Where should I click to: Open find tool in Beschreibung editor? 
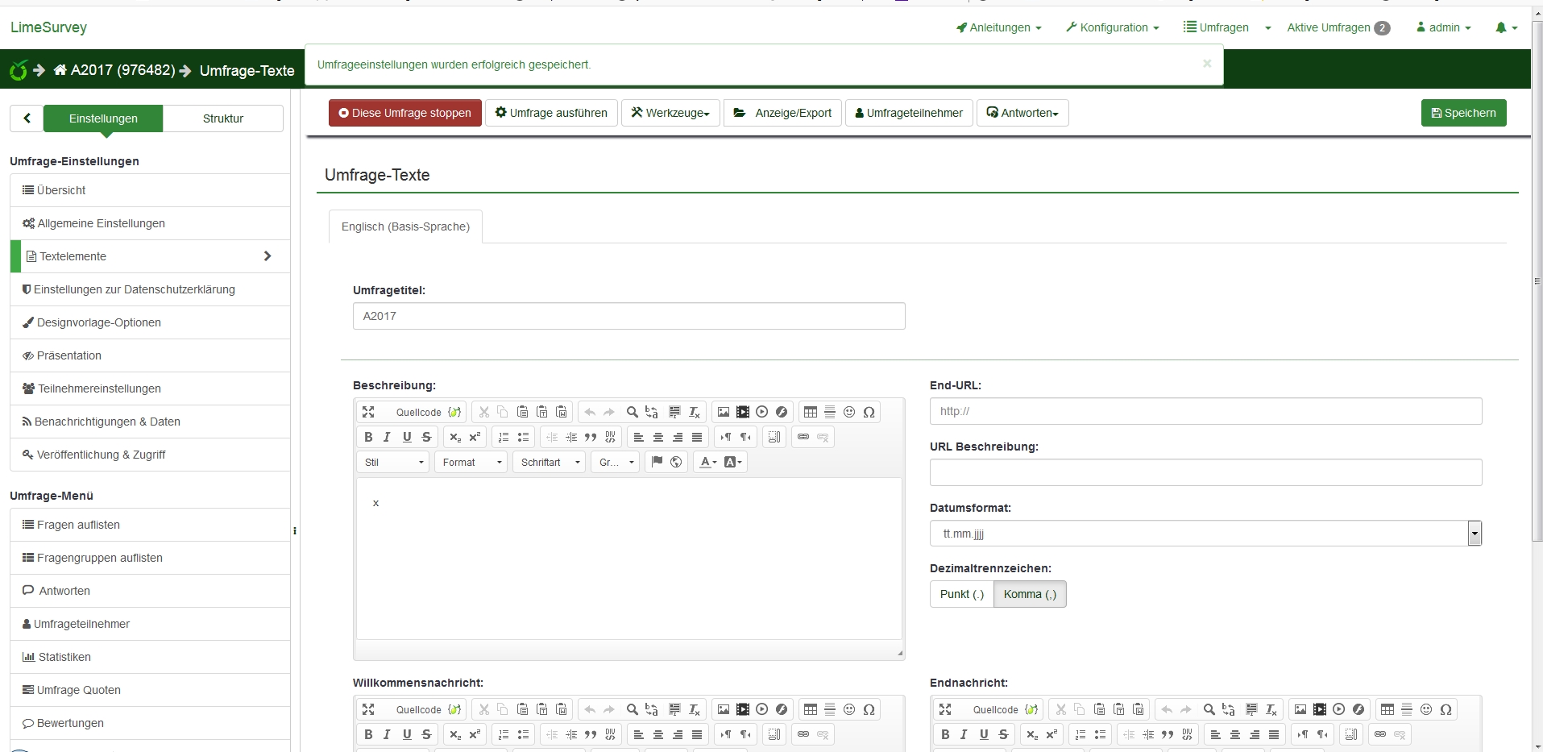pos(633,412)
